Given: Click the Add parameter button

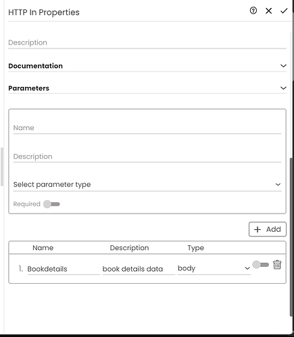Looking at the screenshot, I should (268, 229).
